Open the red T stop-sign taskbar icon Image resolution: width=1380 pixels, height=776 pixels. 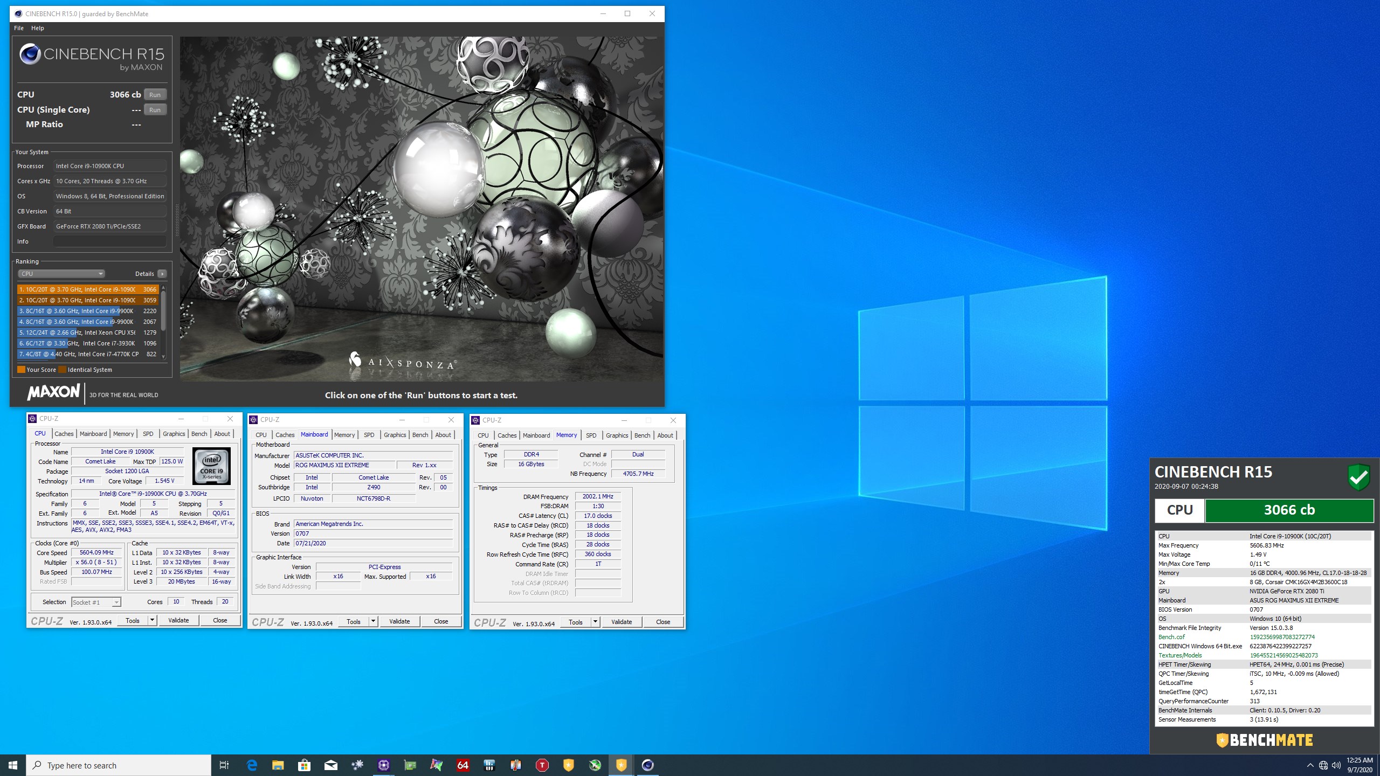(x=542, y=765)
